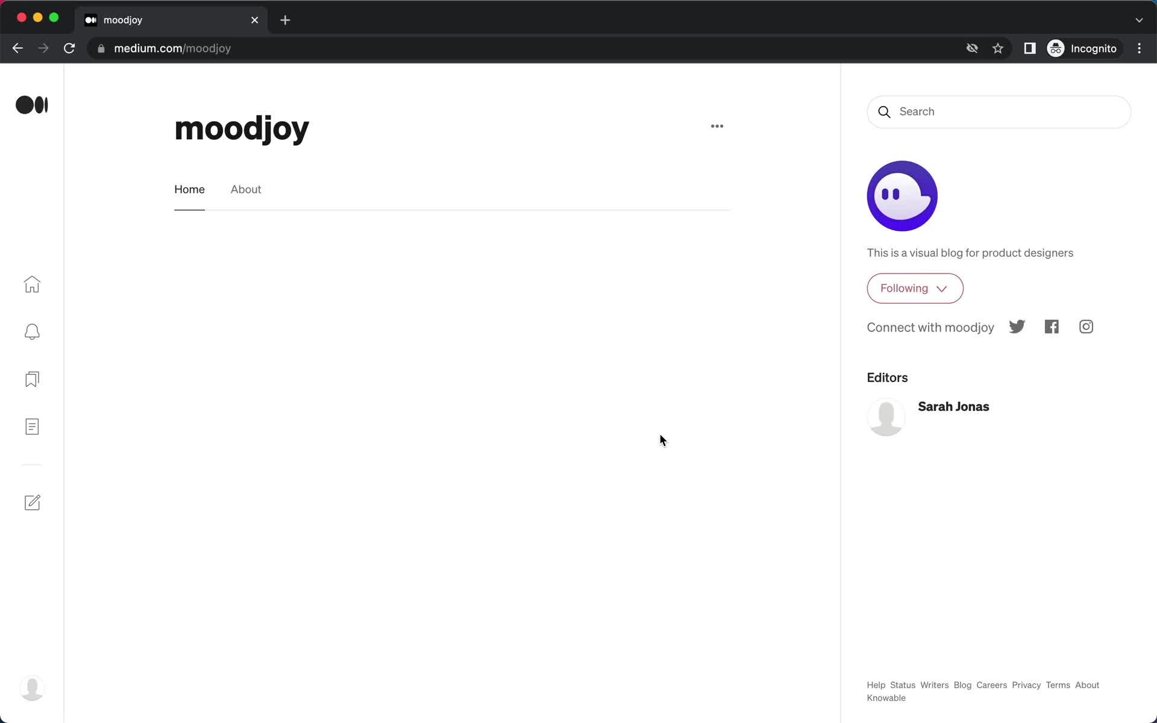
Task: Click the Twitter icon to connect
Action: point(1017,327)
